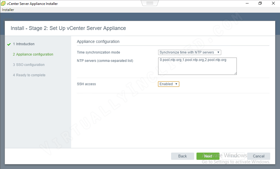Click the NTP servers textarea resize grip
This screenshot has height=169, width=280.
[x=235, y=73]
